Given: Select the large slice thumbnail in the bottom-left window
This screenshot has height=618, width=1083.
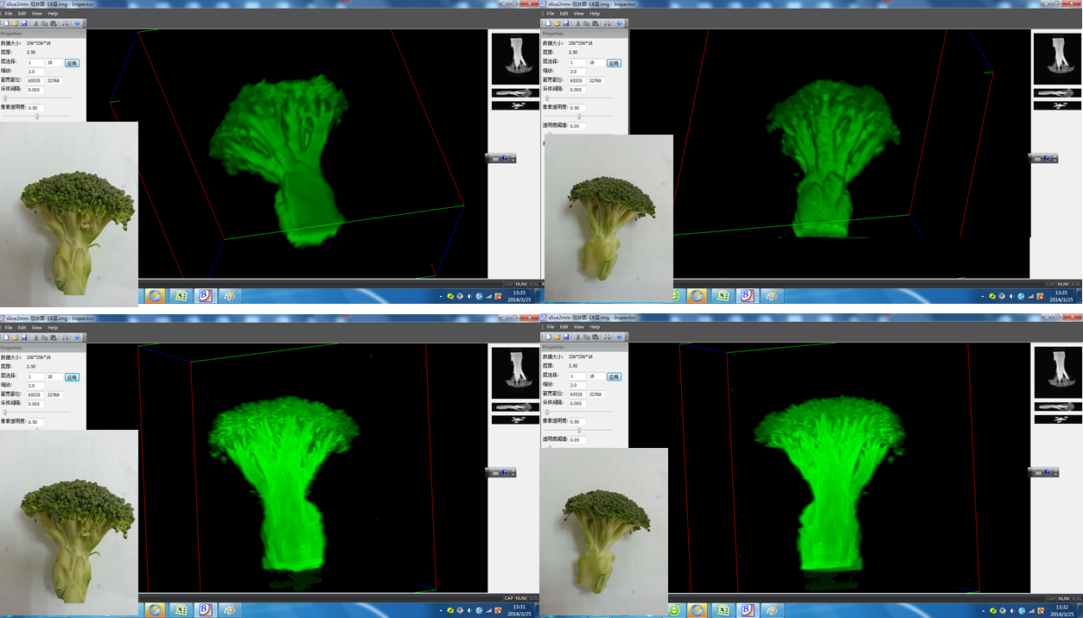Looking at the screenshot, I should (513, 372).
